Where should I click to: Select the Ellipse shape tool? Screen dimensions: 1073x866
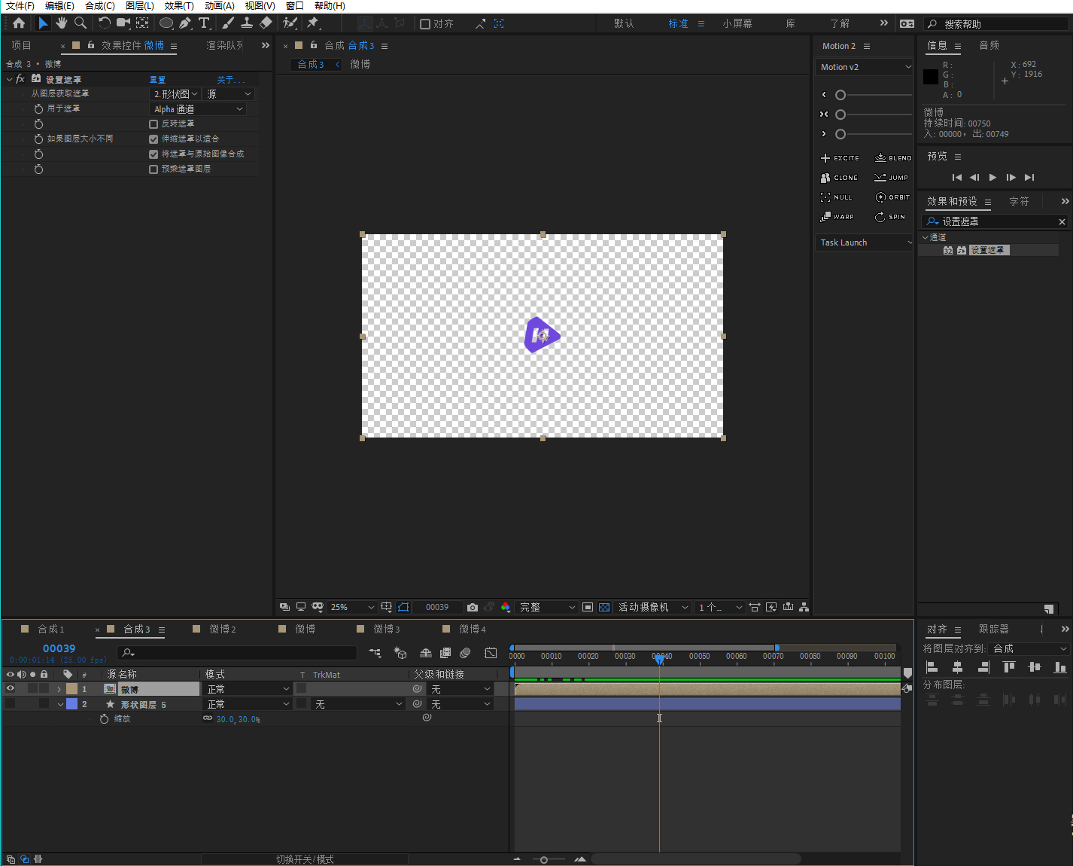tap(166, 23)
